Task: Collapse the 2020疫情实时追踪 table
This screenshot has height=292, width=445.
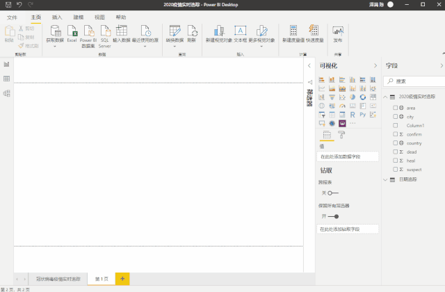Action: click(x=385, y=97)
